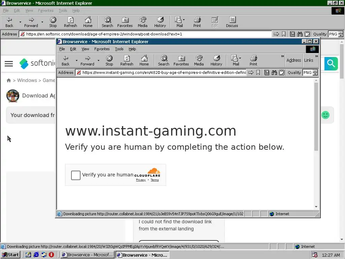This screenshot has width=345, height=259.
Task: Click Media in the front window toolbar
Action: pyautogui.click(x=199, y=61)
